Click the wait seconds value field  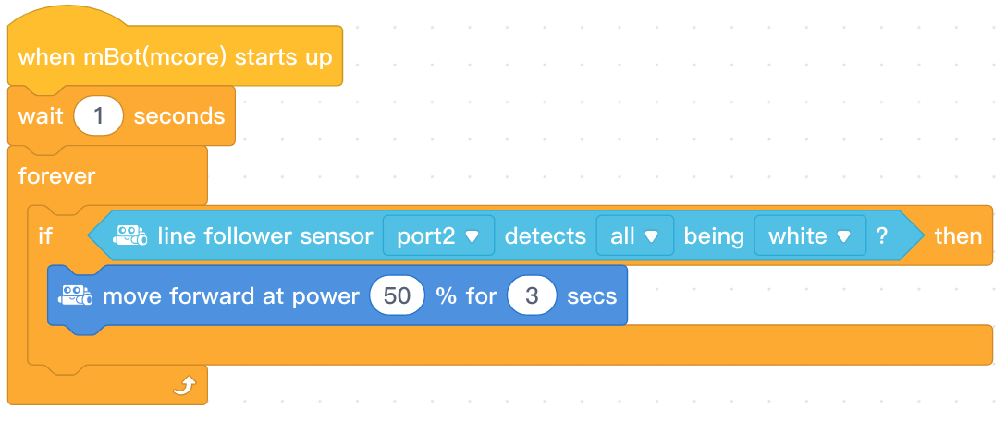pos(98,116)
